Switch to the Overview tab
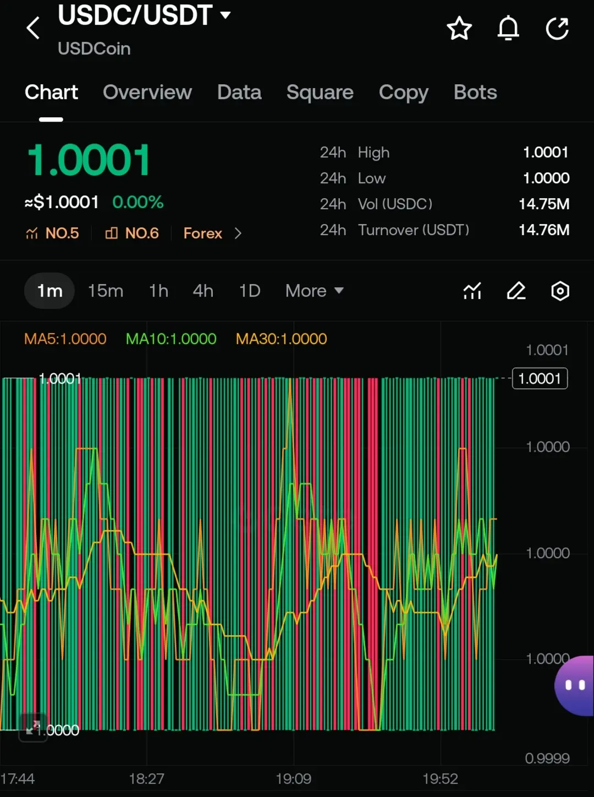 [147, 92]
